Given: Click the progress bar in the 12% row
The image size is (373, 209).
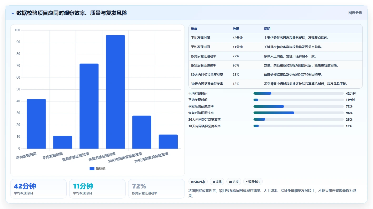Looking at the screenshot, I should [299, 126].
